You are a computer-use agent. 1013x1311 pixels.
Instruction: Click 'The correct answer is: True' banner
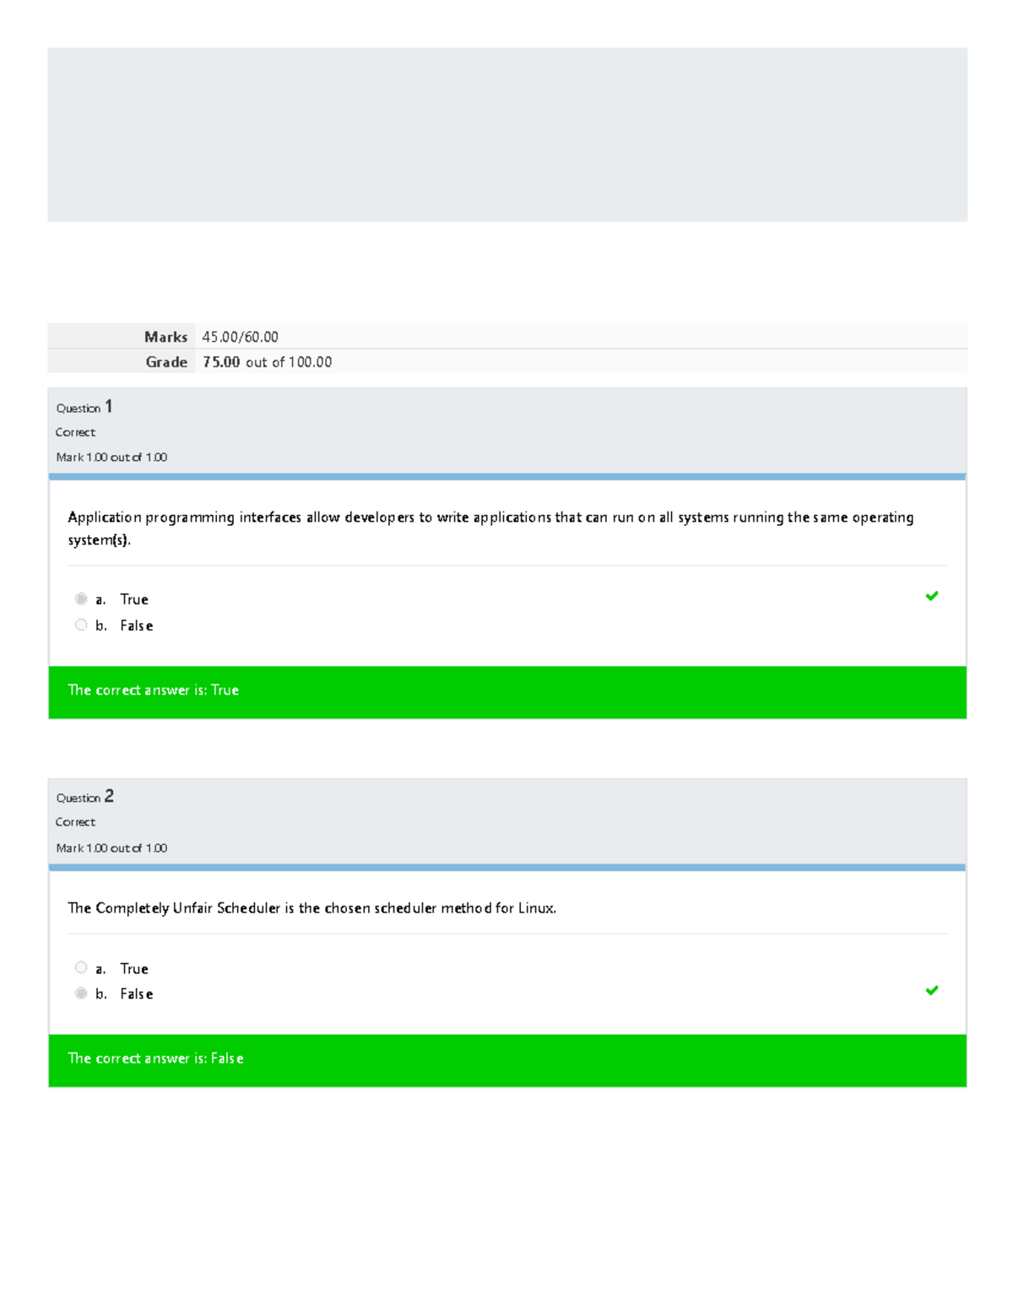pyautogui.click(x=507, y=692)
